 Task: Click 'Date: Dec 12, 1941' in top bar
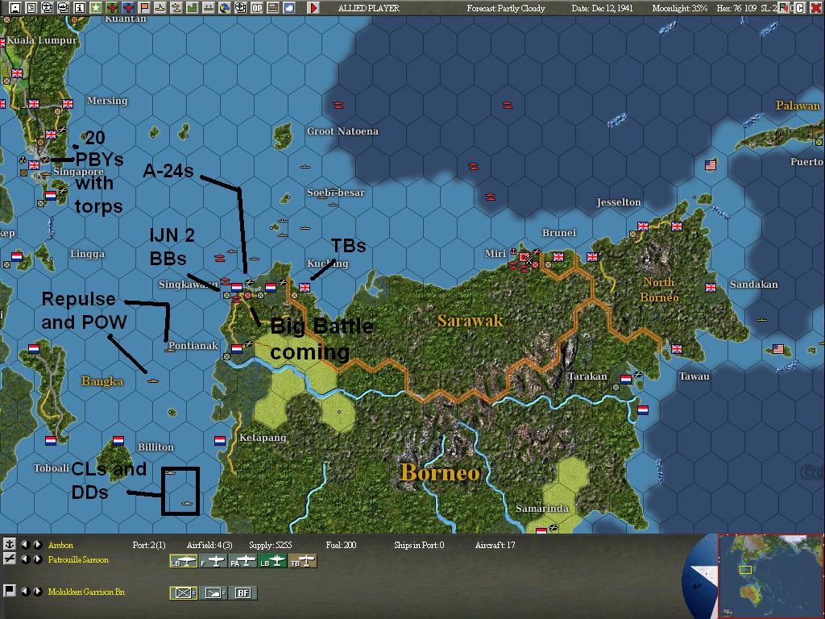pyautogui.click(x=603, y=8)
